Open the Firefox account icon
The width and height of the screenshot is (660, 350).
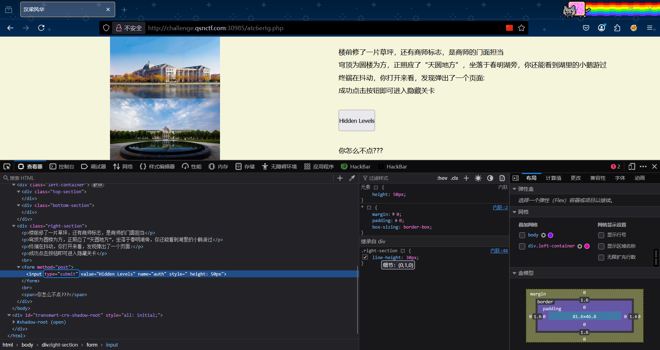pyautogui.click(x=602, y=28)
